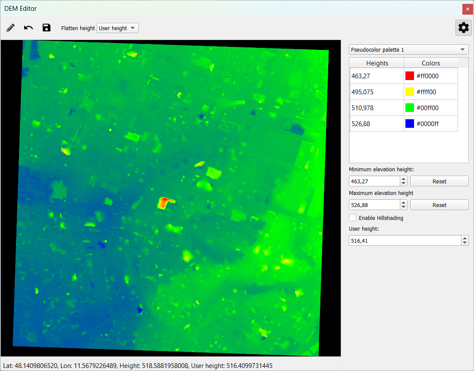Viewport: 474px width, 371px height.
Task: Decrease the maximum elevation height value
Action: click(x=404, y=207)
